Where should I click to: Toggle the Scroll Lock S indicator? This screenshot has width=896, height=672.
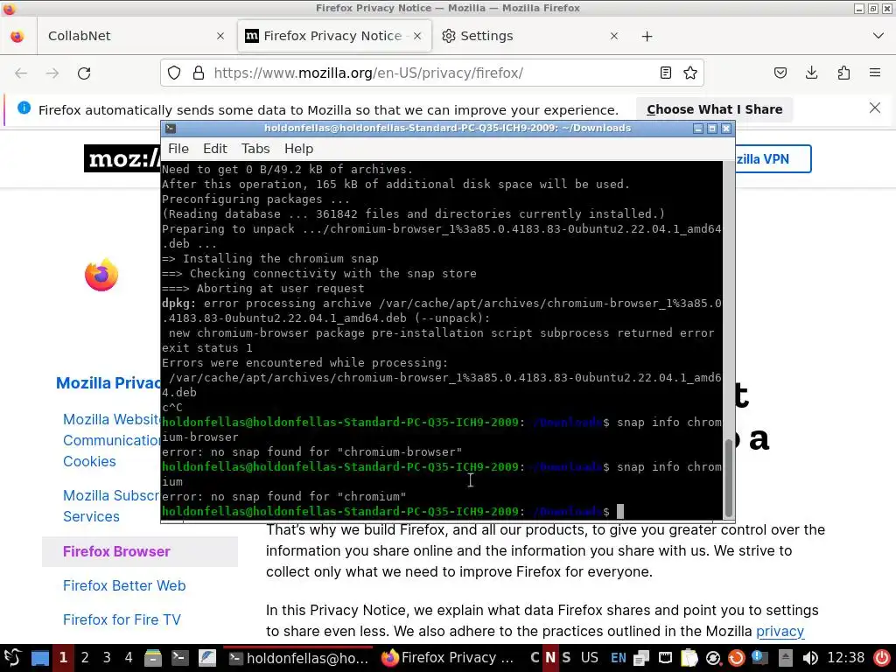[x=566, y=658]
